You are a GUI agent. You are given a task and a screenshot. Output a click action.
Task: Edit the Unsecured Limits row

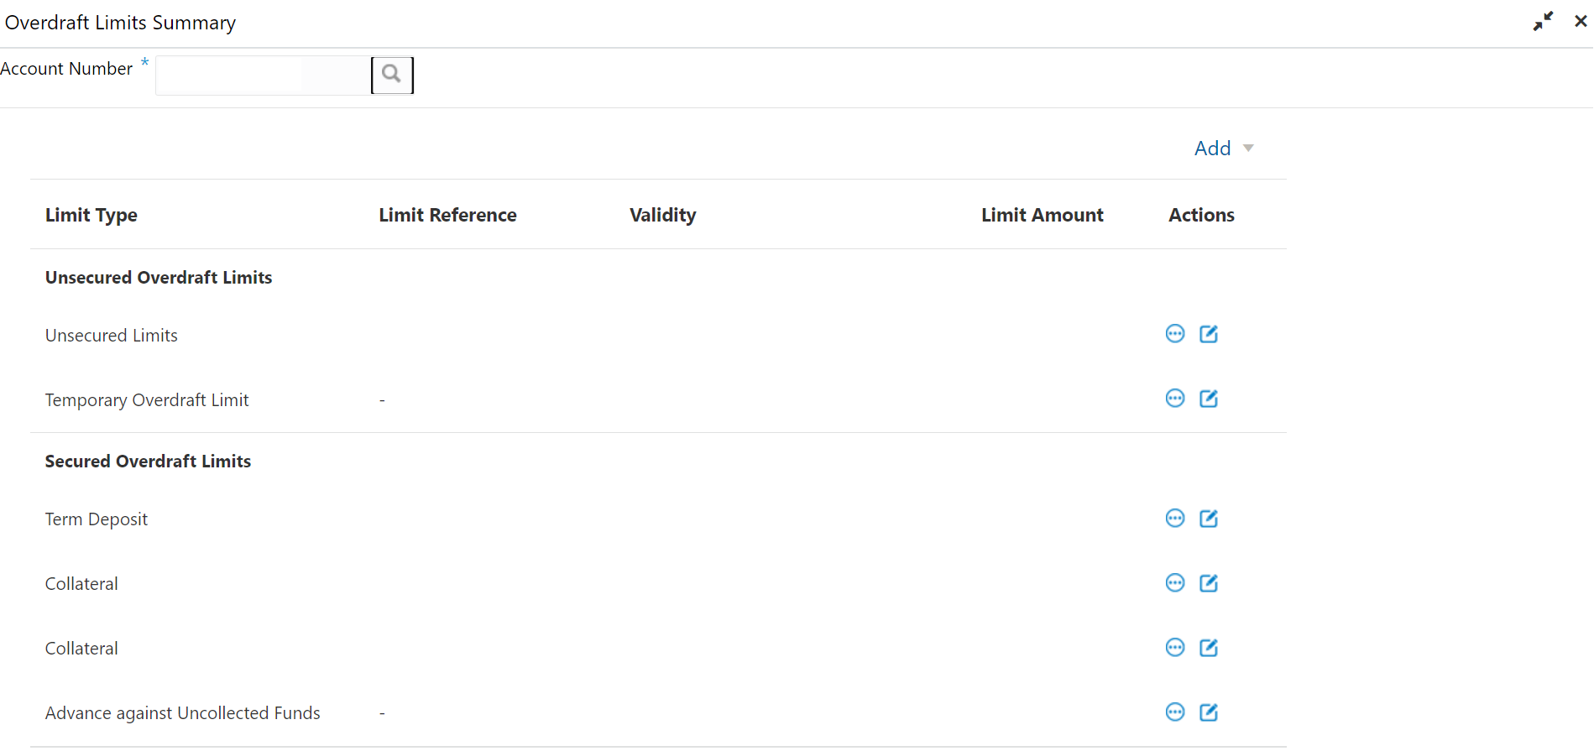click(1209, 334)
